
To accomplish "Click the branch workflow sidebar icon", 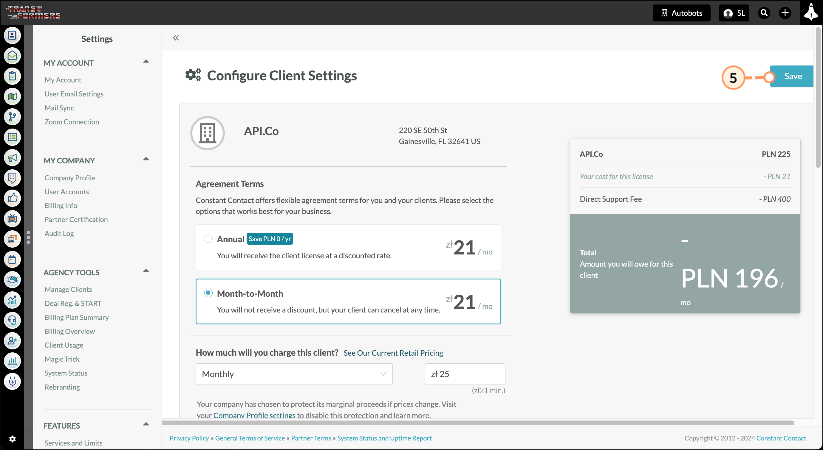I will [x=12, y=117].
